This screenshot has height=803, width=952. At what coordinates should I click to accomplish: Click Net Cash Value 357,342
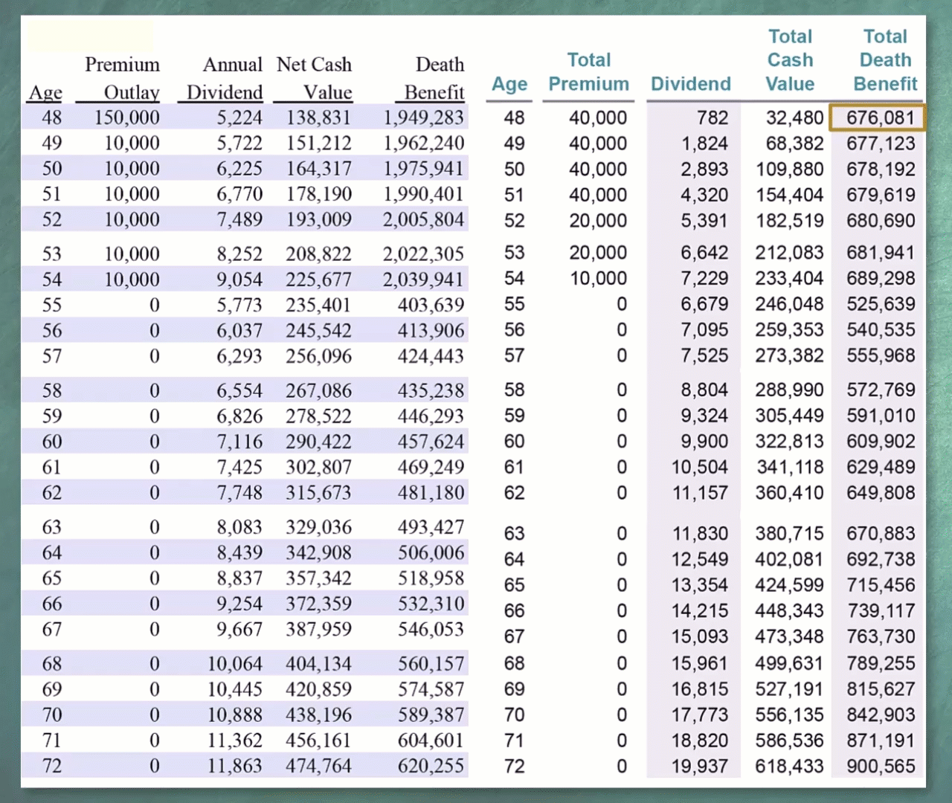(319, 578)
